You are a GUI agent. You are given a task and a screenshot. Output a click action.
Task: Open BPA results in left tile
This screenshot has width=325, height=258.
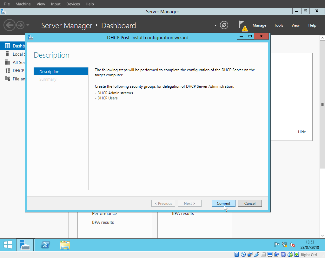103,222
